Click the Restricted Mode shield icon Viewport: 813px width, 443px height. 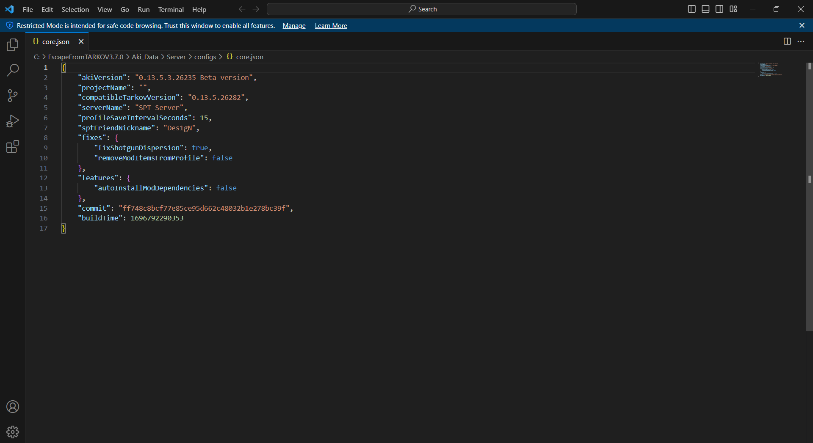click(x=9, y=25)
